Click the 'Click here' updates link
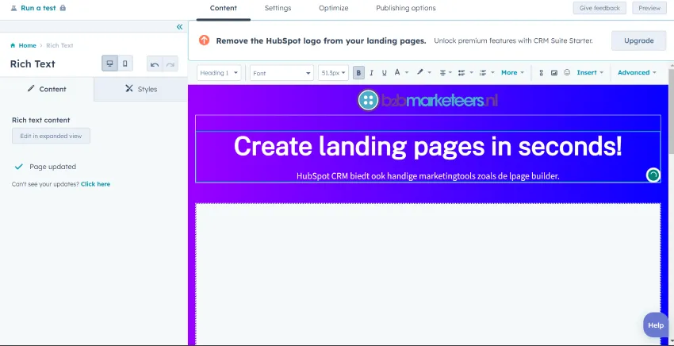 tap(95, 184)
